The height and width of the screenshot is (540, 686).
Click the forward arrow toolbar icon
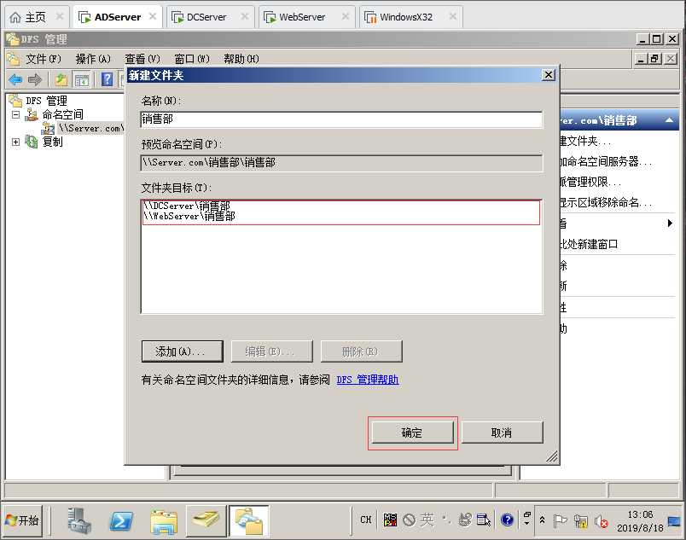35,79
